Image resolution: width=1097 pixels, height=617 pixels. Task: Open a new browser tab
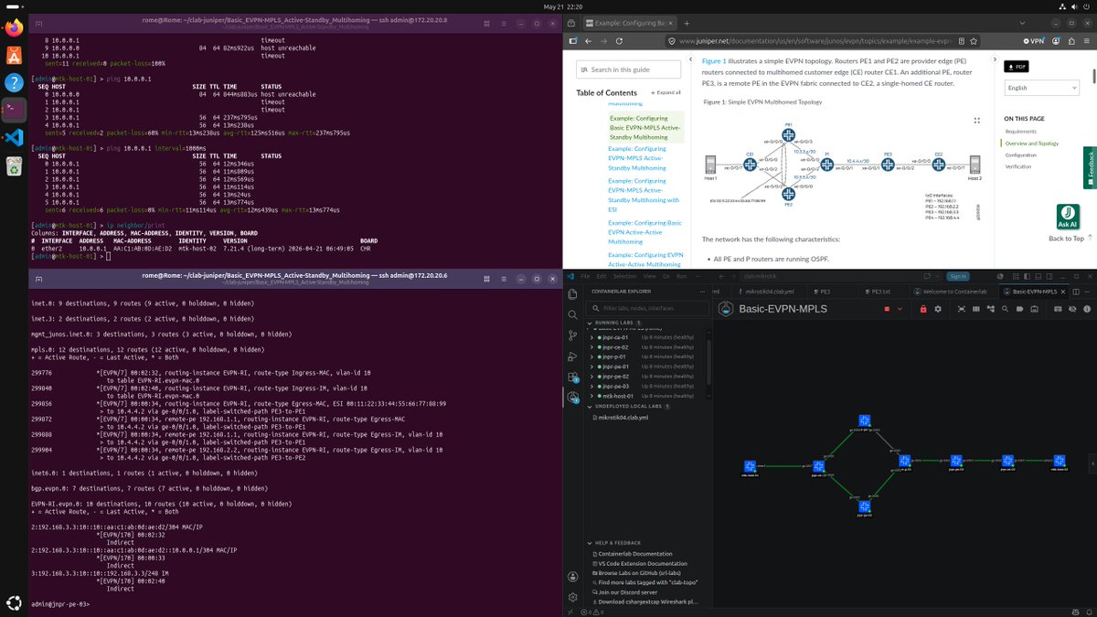[x=687, y=23]
